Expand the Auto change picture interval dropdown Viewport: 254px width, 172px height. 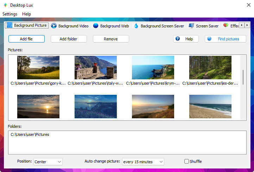[x=143, y=162]
